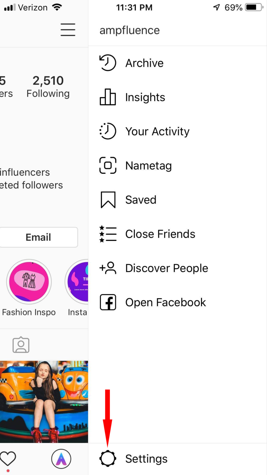Tap the Close Friends star list icon
Image resolution: width=267 pixels, height=475 pixels.
click(108, 234)
